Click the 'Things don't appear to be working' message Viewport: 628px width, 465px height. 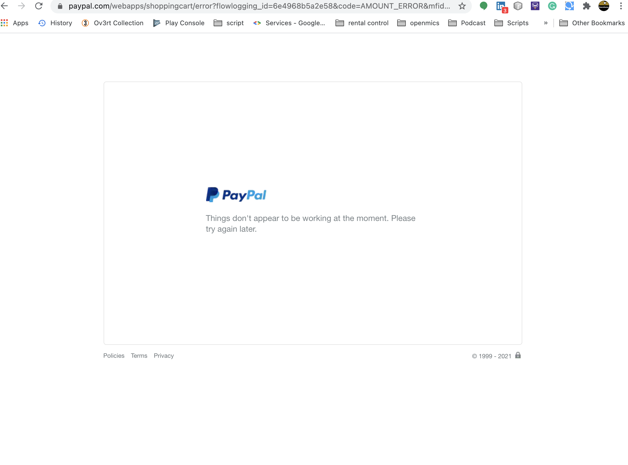click(x=310, y=223)
